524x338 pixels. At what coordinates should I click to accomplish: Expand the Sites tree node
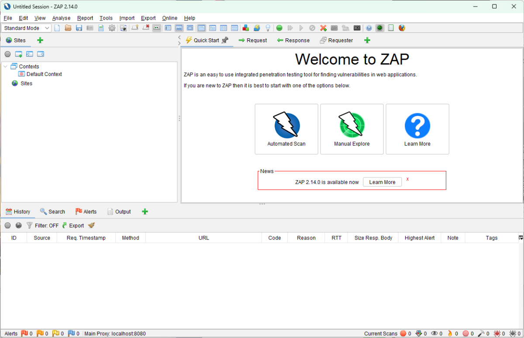(x=26, y=83)
